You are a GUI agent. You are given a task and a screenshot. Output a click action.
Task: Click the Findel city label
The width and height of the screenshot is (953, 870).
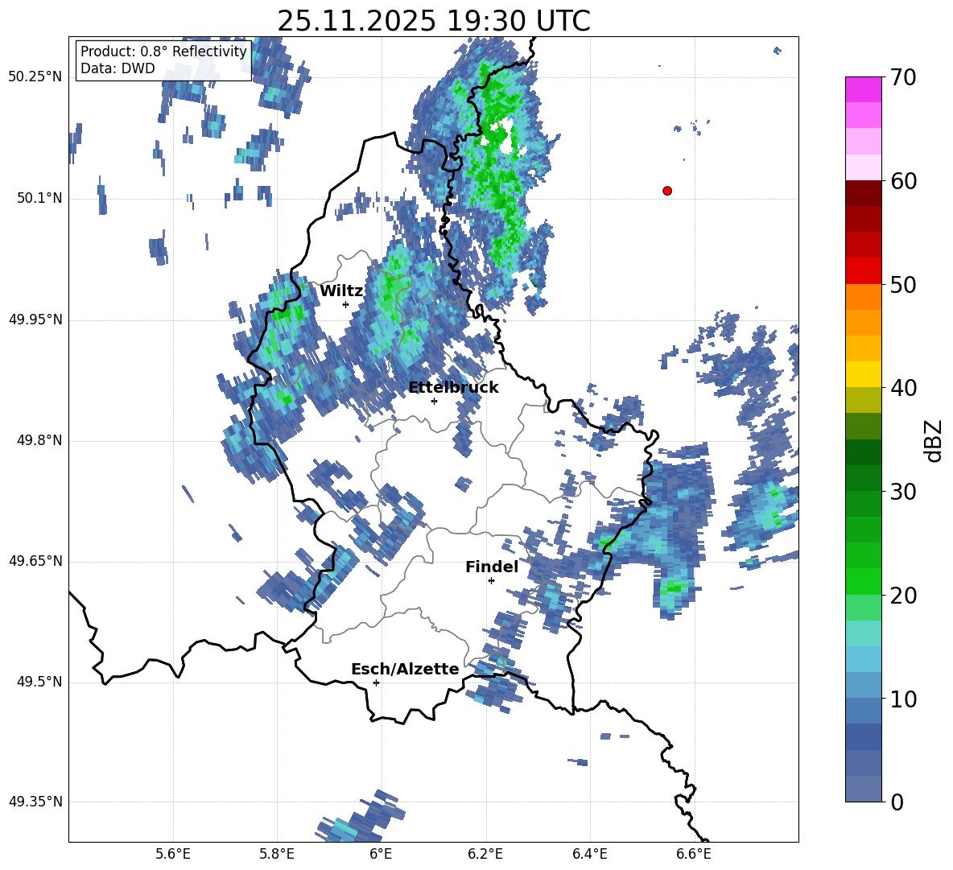pyautogui.click(x=492, y=567)
